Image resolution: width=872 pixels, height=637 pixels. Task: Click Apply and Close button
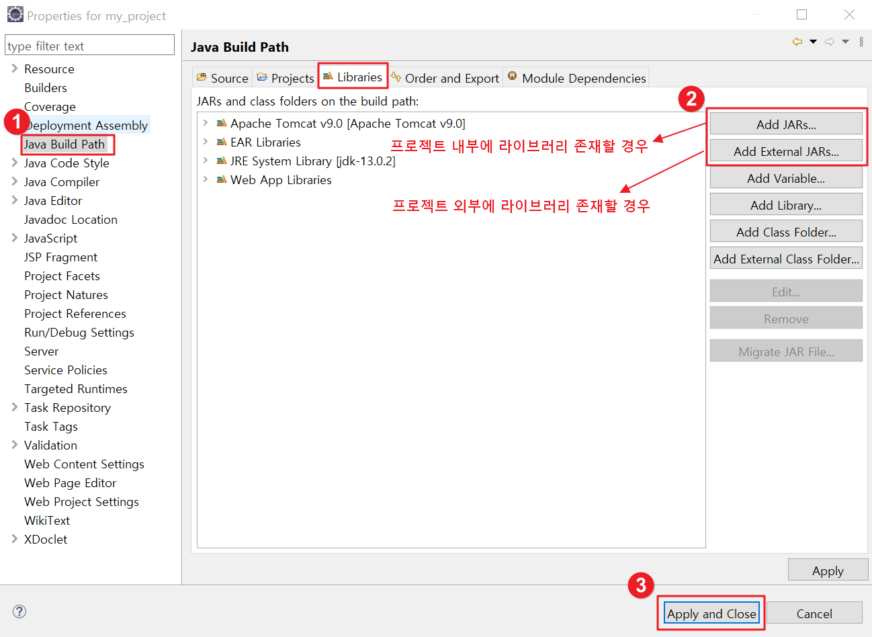711,613
